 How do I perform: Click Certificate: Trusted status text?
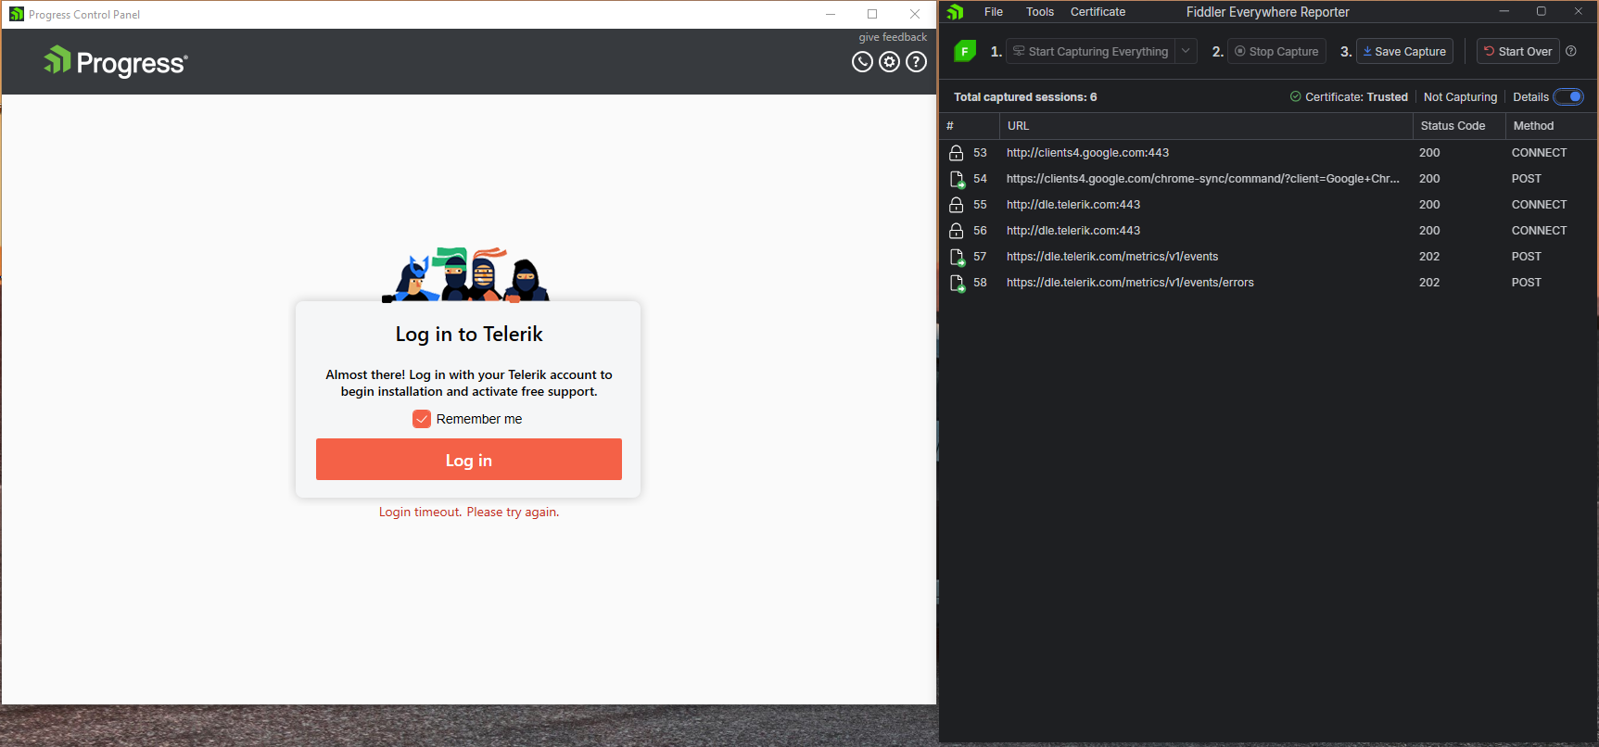coord(1356,96)
